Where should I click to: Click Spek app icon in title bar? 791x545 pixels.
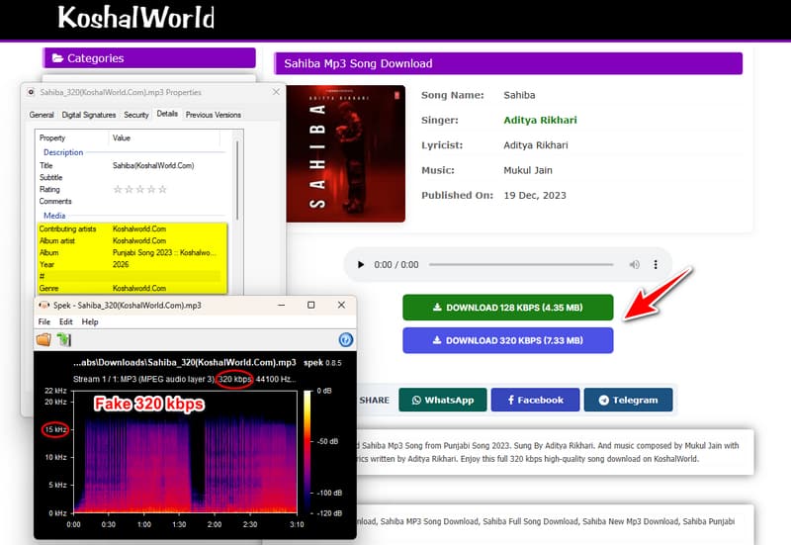click(x=44, y=305)
